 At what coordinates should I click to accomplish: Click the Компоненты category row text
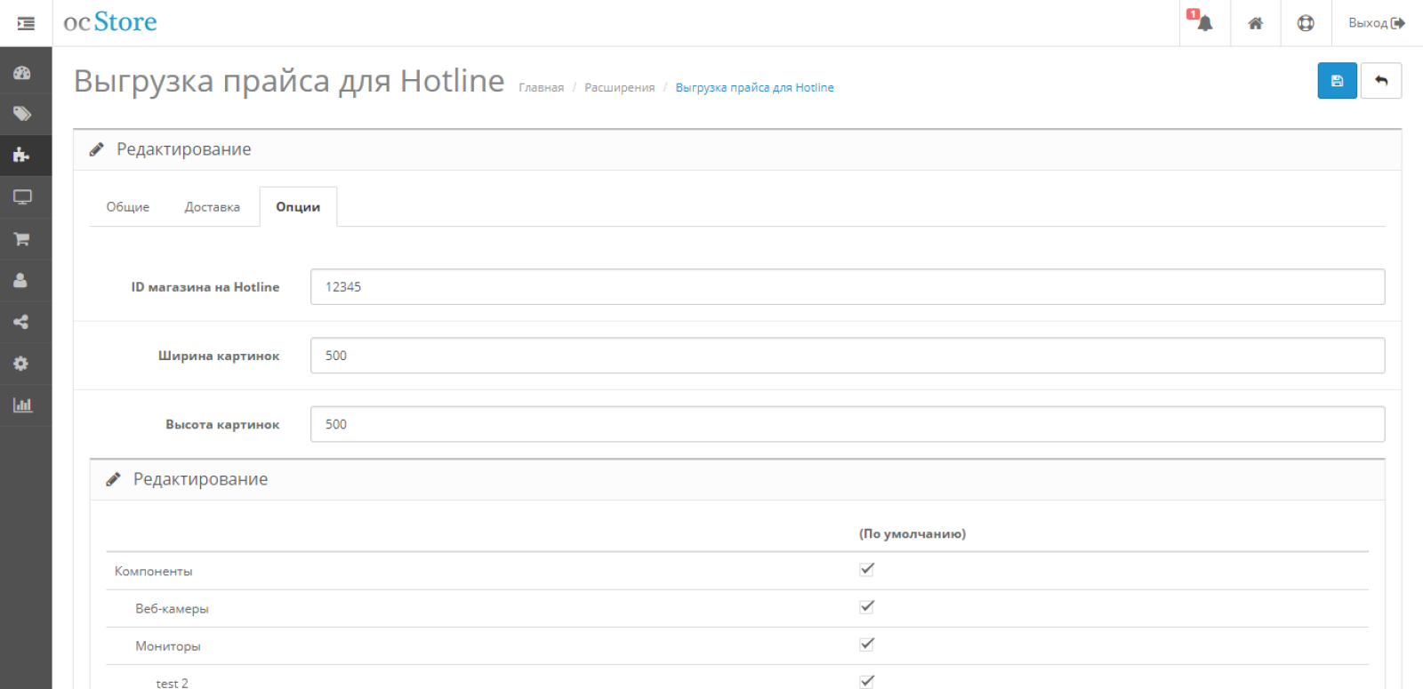(x=153, y=572)
